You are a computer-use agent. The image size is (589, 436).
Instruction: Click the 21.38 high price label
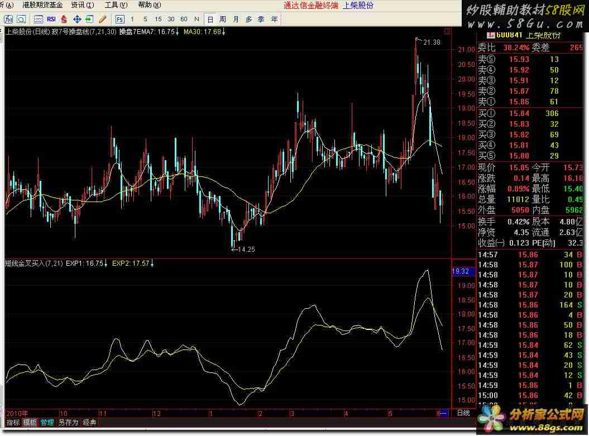[432, 42]
